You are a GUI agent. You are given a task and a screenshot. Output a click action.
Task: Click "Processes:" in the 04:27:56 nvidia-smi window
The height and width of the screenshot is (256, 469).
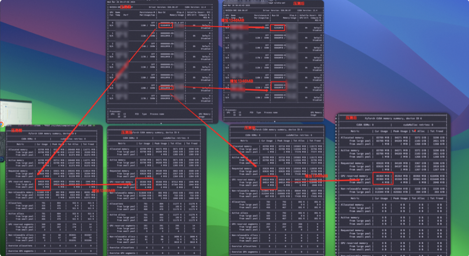(115, 112)
